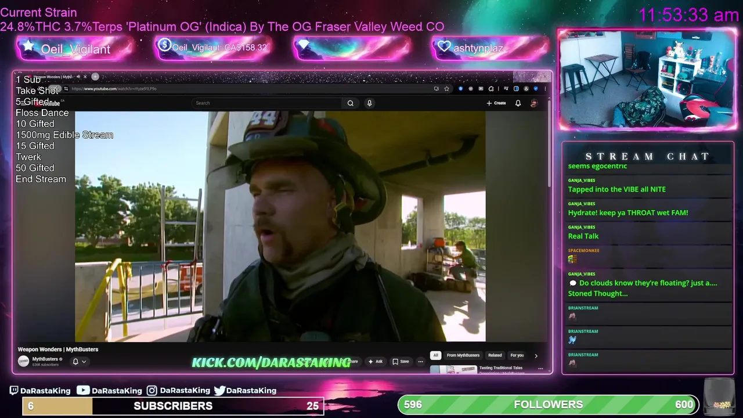Viewport: 743px width, 418px height.
Task: Click the 'seems egocentric' chat line
Action: tap(597, 166)
